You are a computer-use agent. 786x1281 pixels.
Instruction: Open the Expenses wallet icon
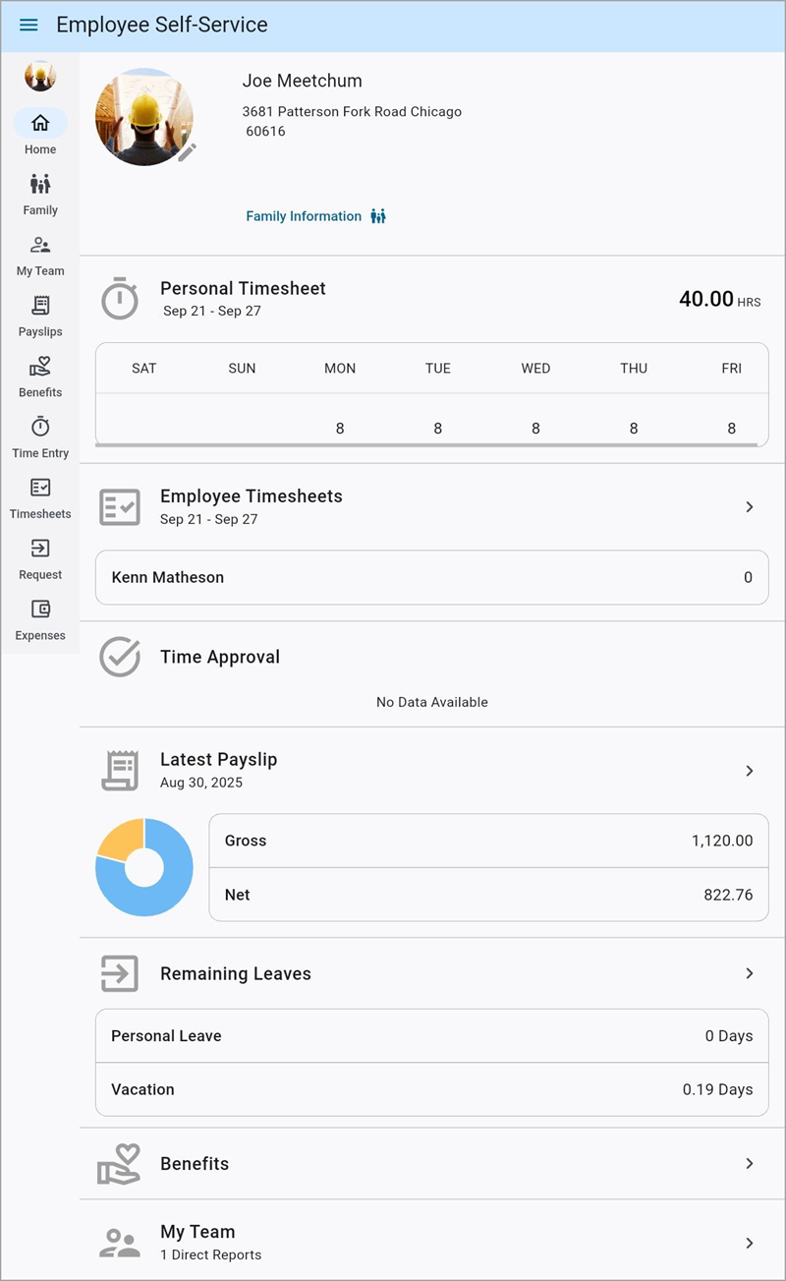(40, 610)
